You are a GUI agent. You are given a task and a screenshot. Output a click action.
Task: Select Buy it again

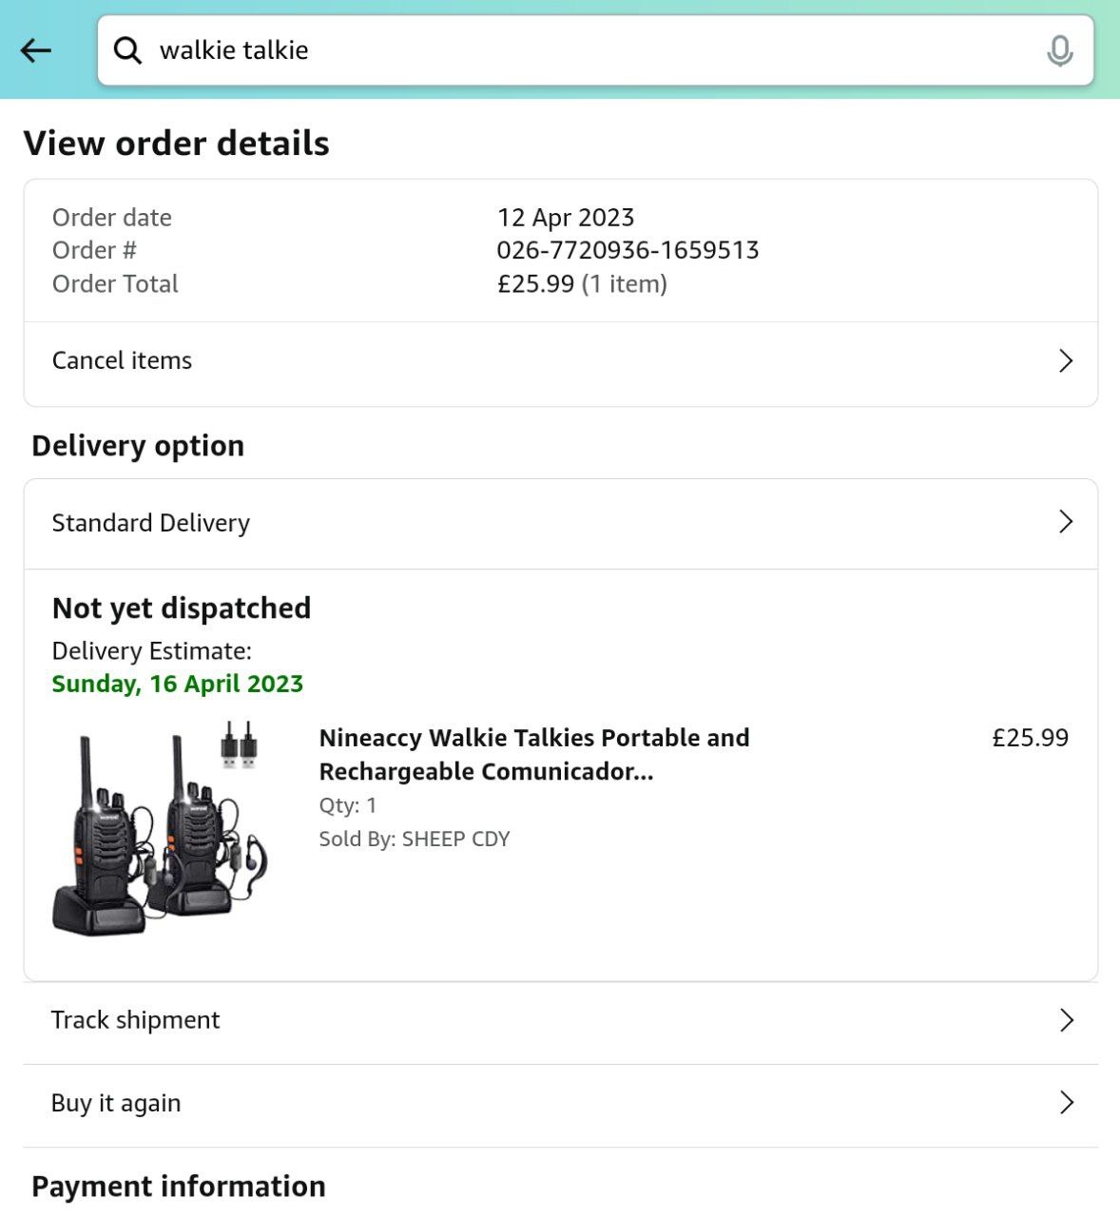click(x=116, y=1103)
